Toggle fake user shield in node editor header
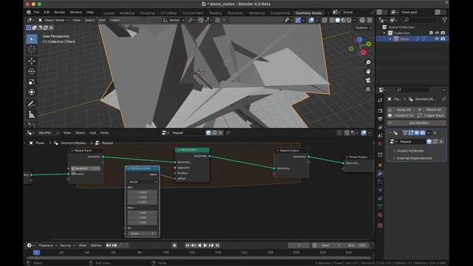Screen dimensions: 473x266 coord(208,133)
